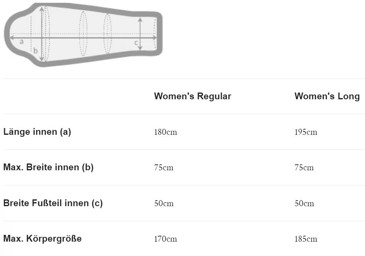Select the 185cm body height value
365x256 pixels.
[306, 239]
